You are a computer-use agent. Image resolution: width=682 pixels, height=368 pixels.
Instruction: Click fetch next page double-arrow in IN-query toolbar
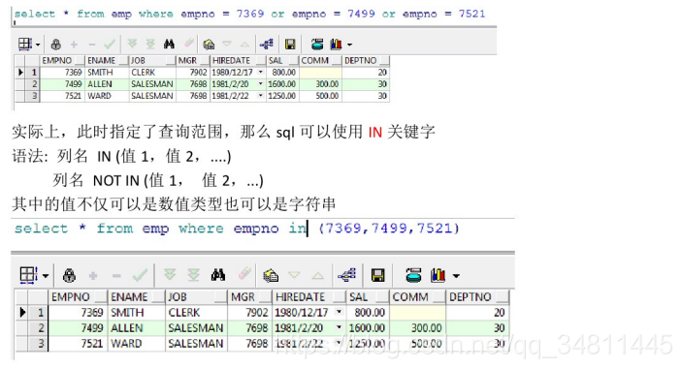click(170, 275)
